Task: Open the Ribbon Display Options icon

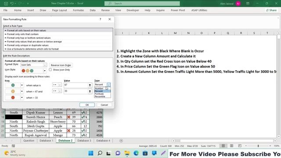Action: [x=248, y=4]
